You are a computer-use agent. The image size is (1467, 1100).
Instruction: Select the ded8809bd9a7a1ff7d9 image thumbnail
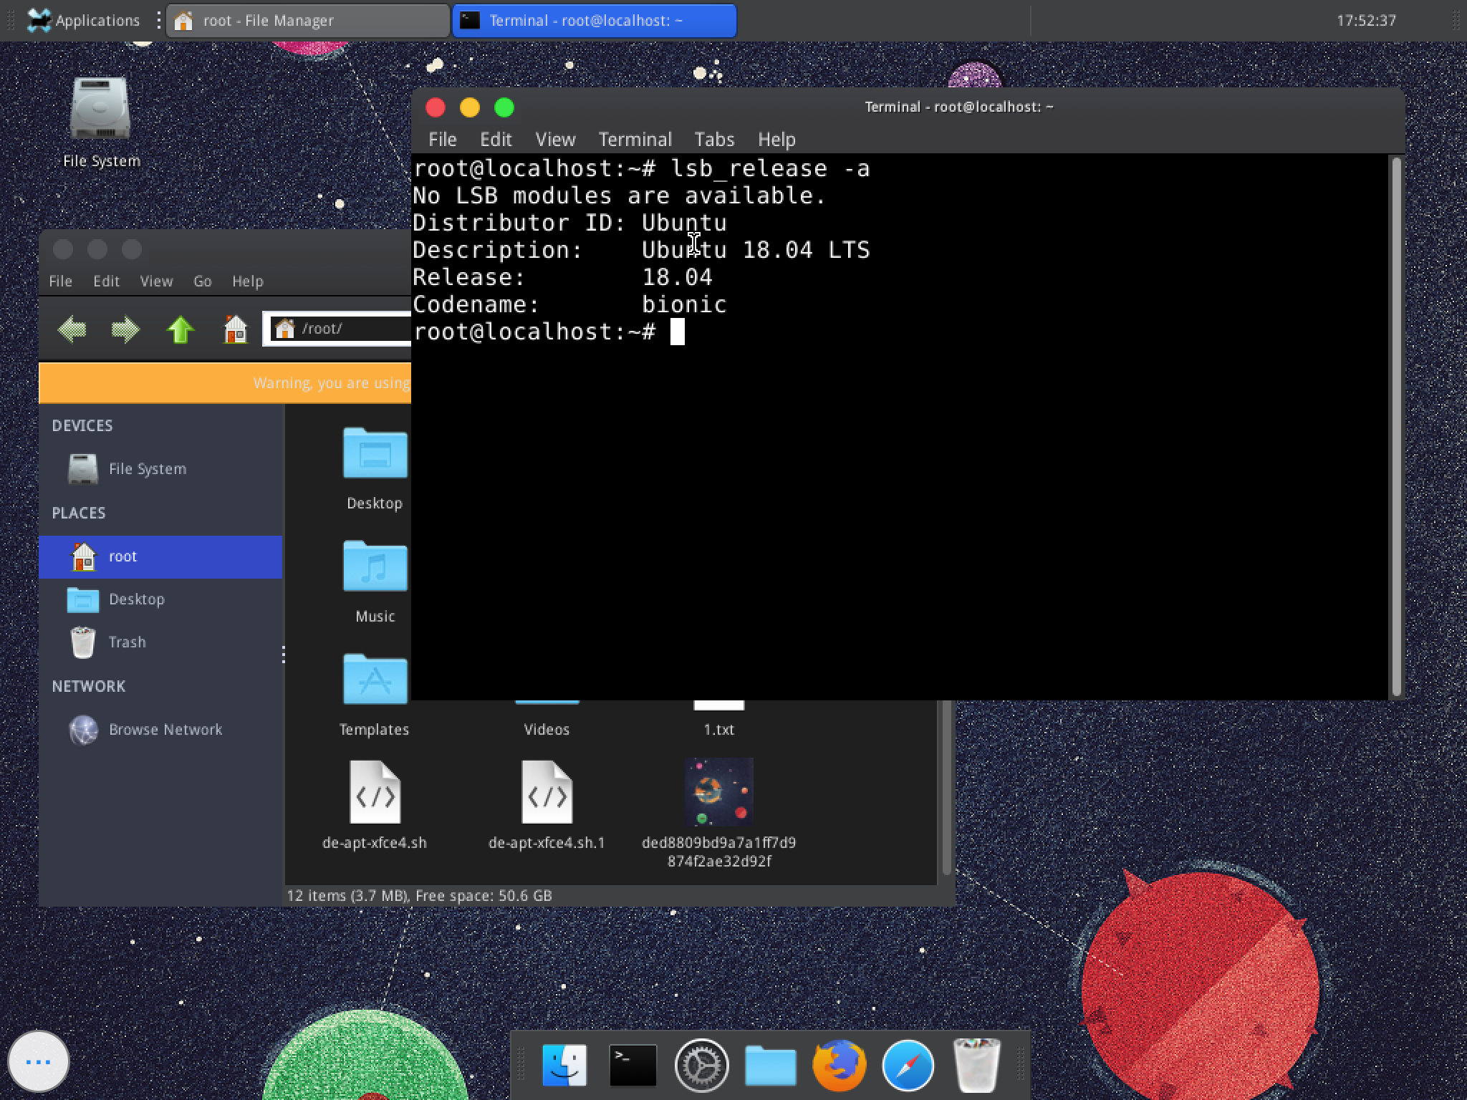[718, 792]
